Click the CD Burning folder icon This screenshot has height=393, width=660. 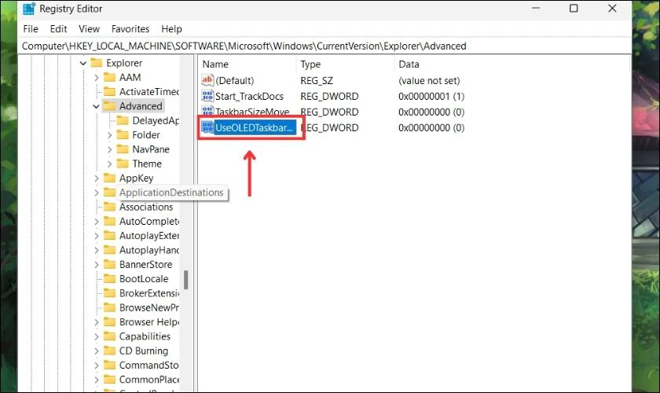pos(109,351)
